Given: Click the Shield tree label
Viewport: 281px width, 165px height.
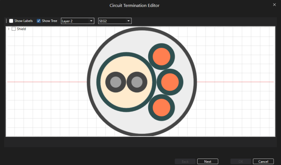Looking at the screenshot, I should coord(21,29).
